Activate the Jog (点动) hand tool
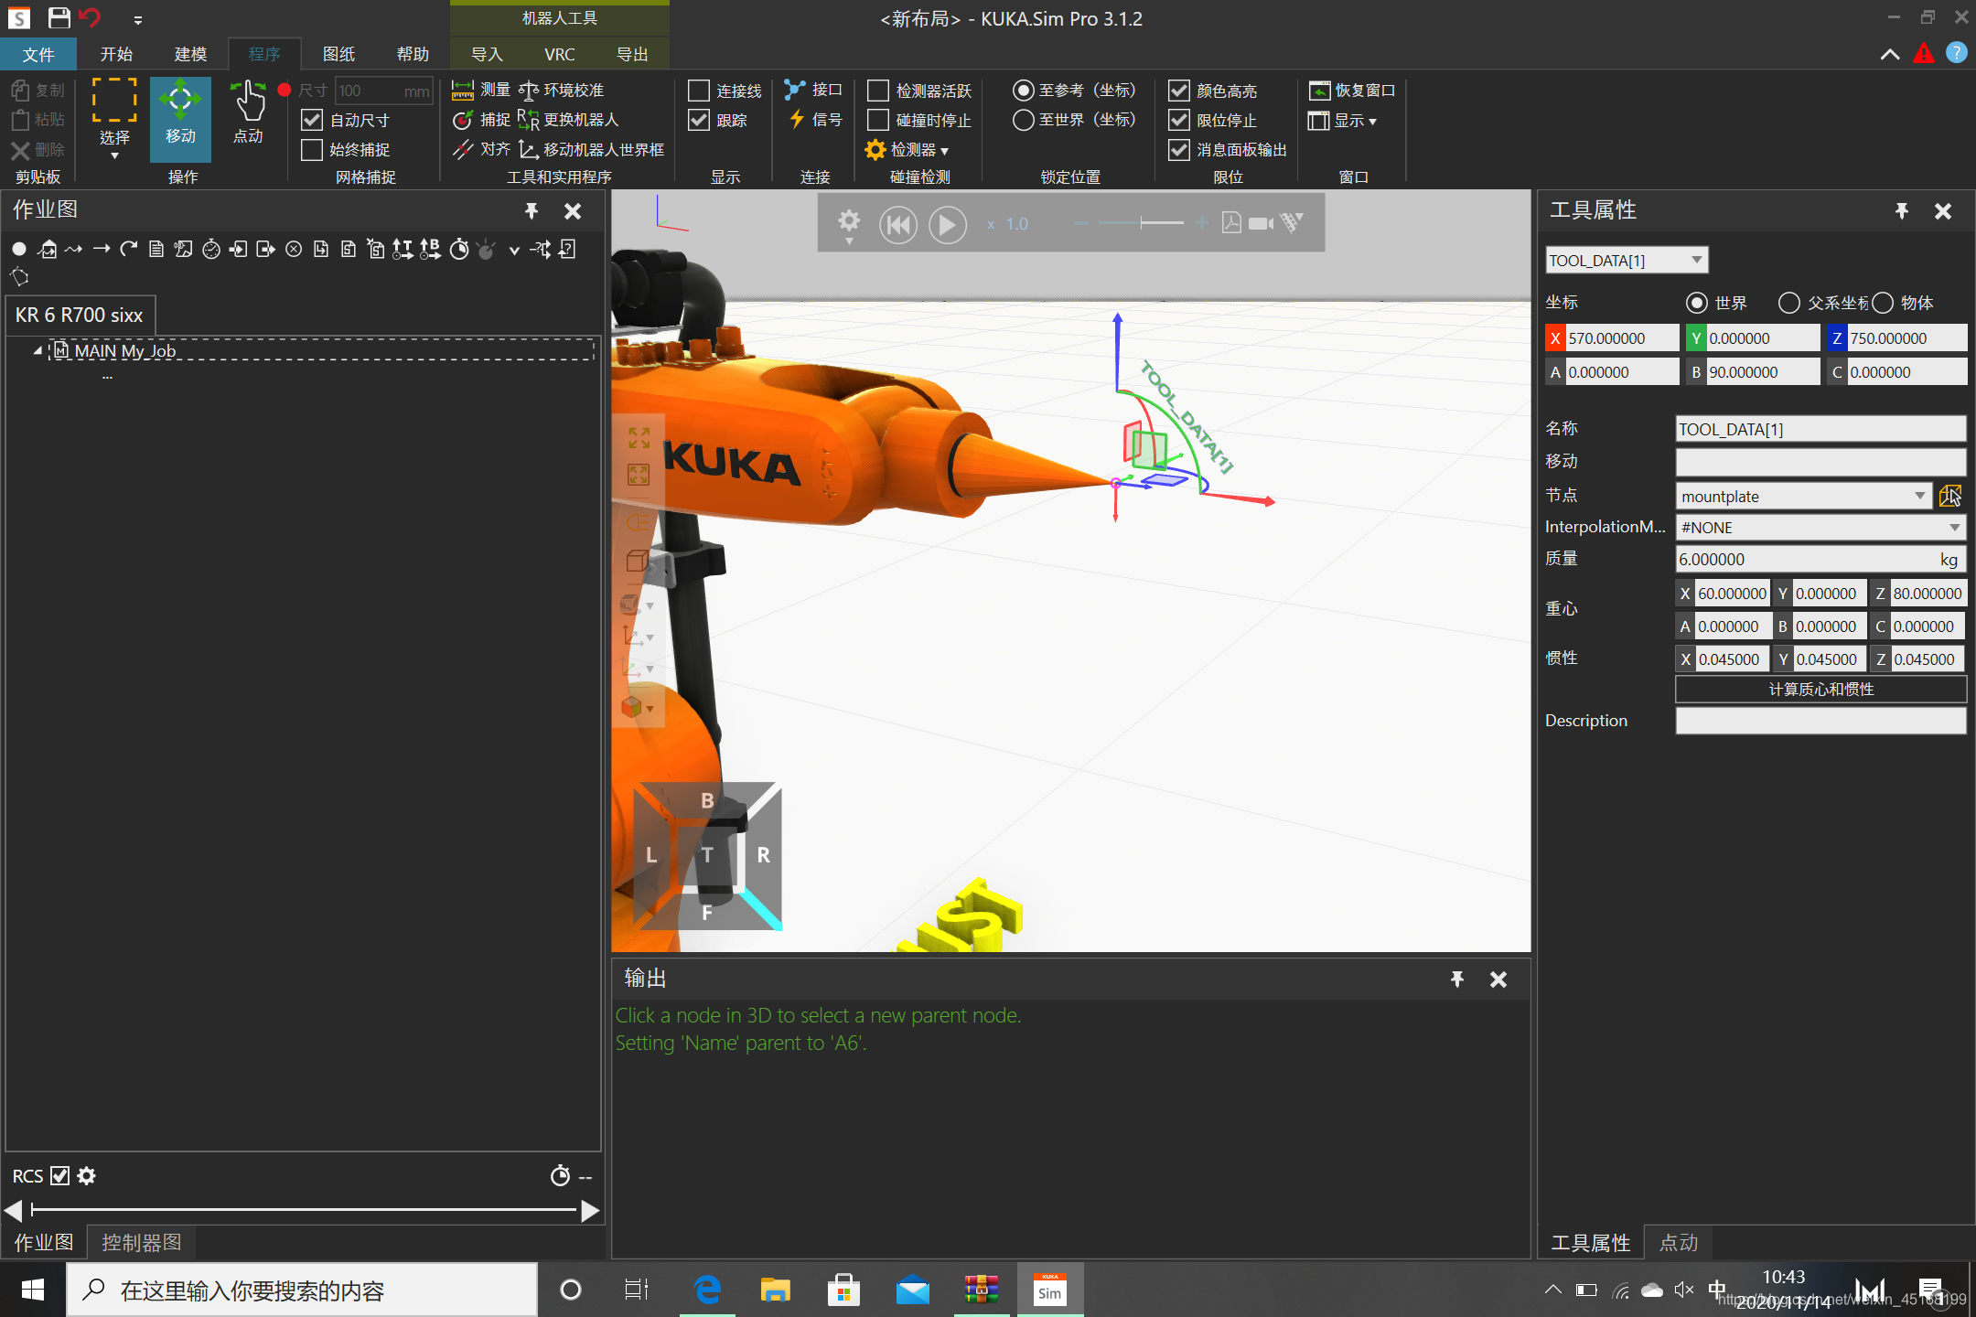Image resolution: width=1976 pixels, height=1317 pixels. [247, 113]
